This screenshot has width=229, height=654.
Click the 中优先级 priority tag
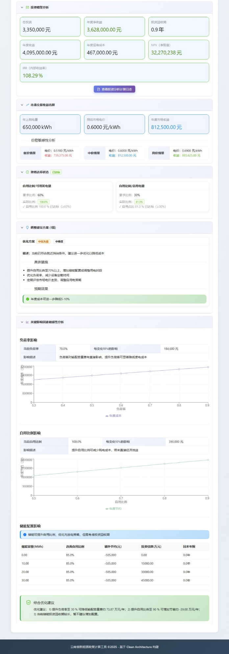click(x=43, y=241)
